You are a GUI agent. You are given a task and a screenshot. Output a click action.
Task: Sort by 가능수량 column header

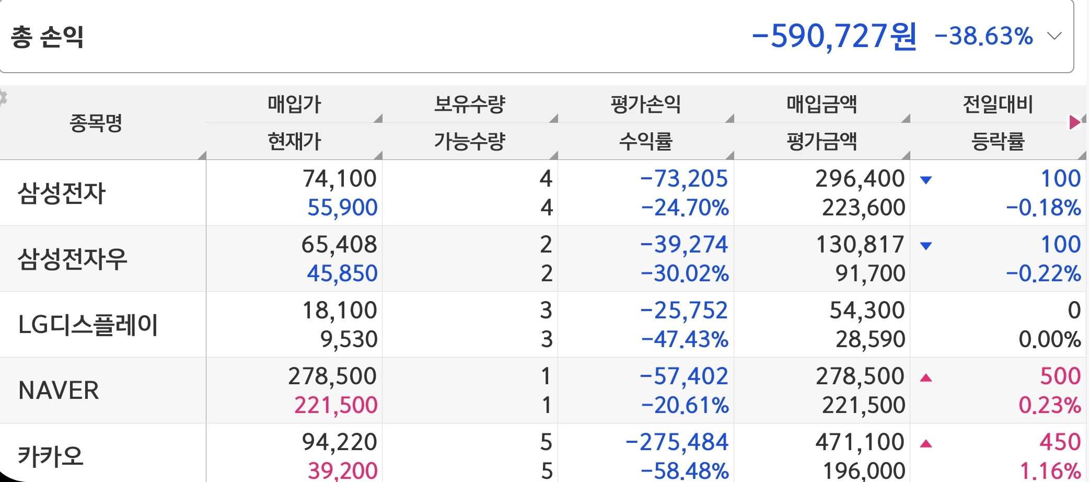[x=470, y=141]
